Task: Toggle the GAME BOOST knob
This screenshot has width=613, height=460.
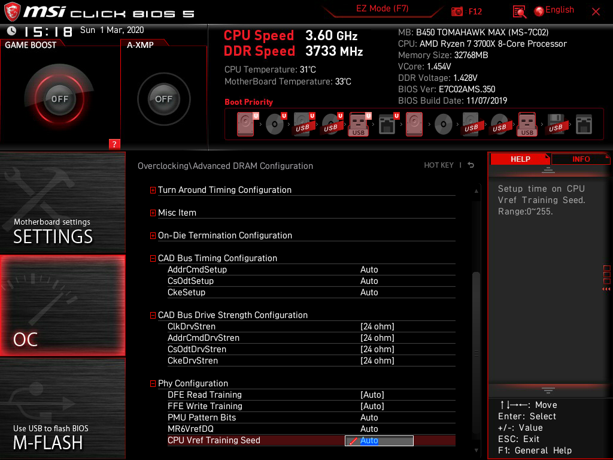Action: tap(59, 99)
